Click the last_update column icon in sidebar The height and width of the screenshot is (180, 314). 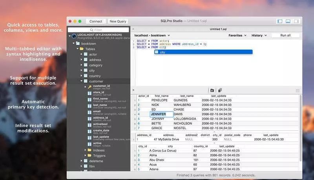click(89, 138)
